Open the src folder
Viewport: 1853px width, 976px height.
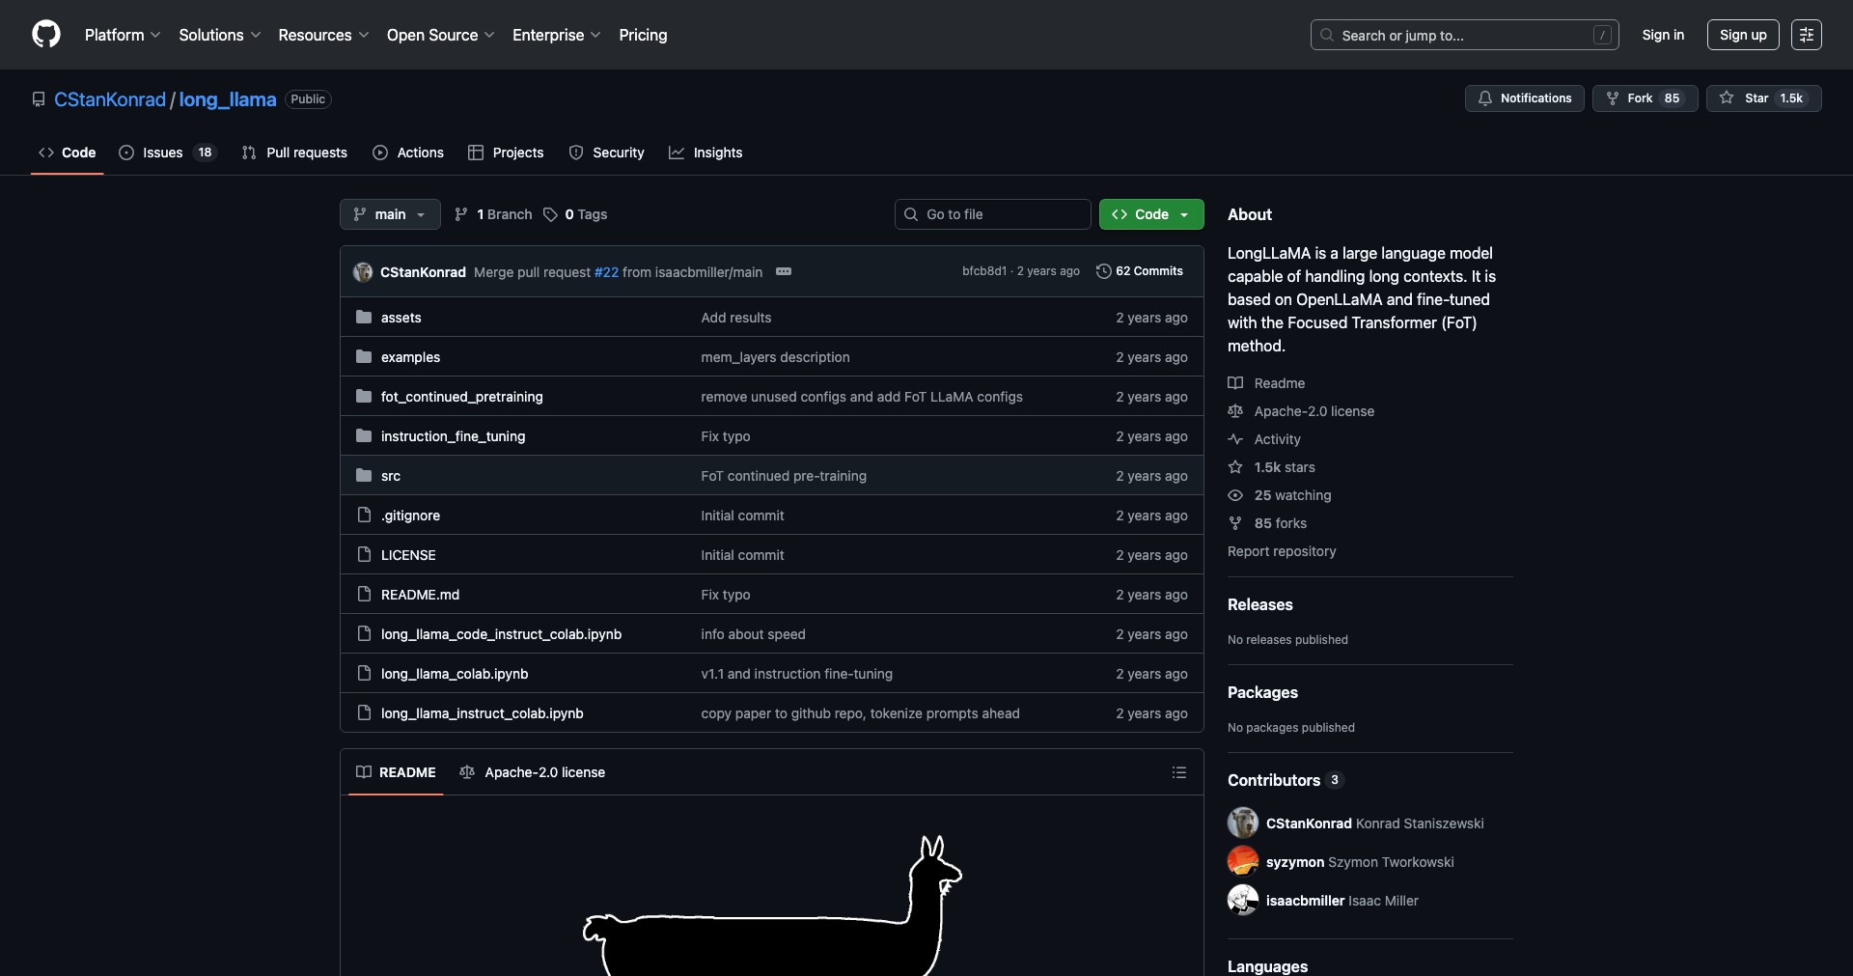pos(390,476)
